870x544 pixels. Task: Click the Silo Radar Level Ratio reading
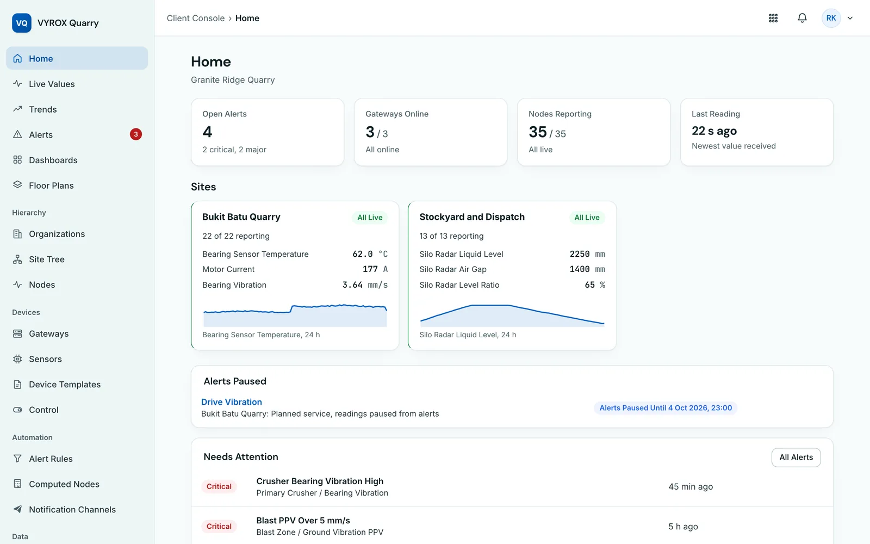(x=512, y=285)
